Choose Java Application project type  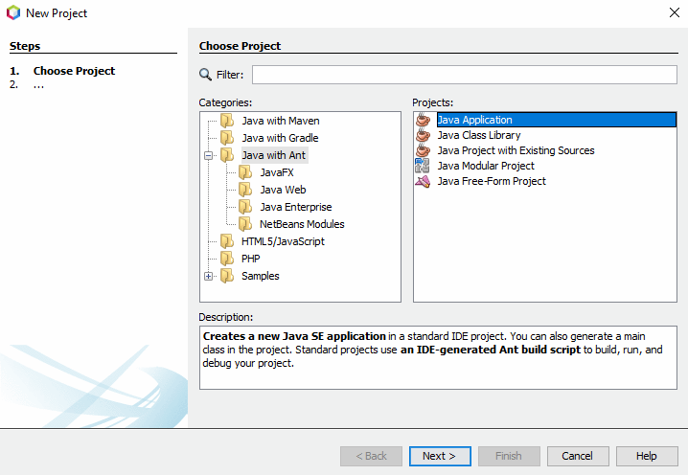557,120
